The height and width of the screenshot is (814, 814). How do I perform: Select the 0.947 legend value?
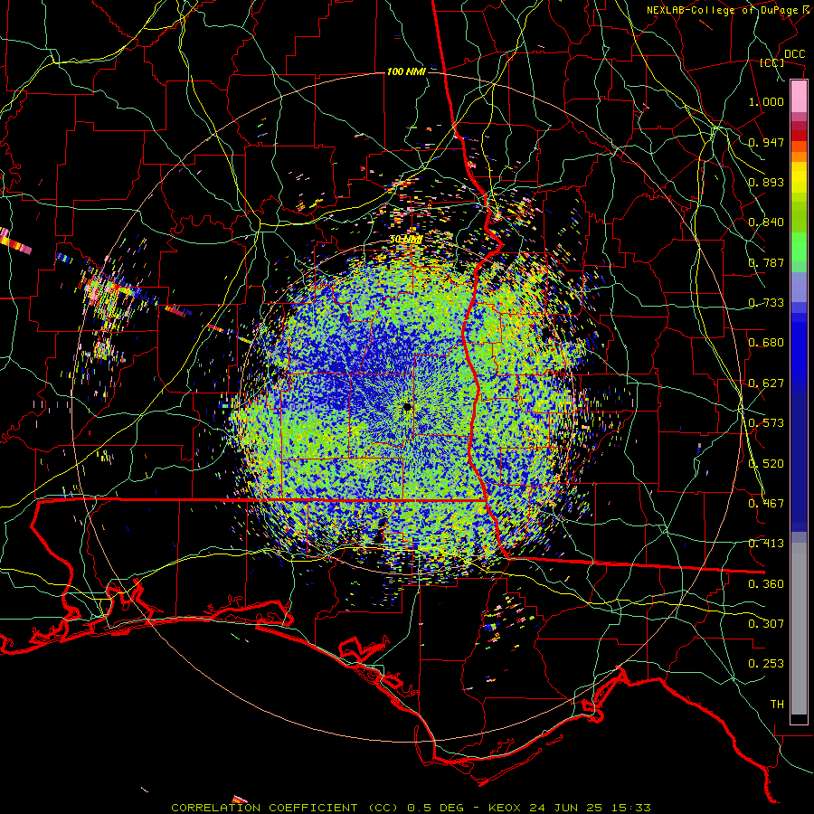point(766,142)
